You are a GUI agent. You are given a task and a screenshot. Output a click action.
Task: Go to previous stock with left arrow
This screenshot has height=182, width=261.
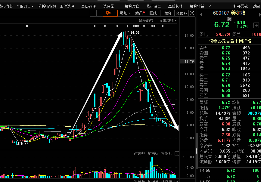click(201, 15)
